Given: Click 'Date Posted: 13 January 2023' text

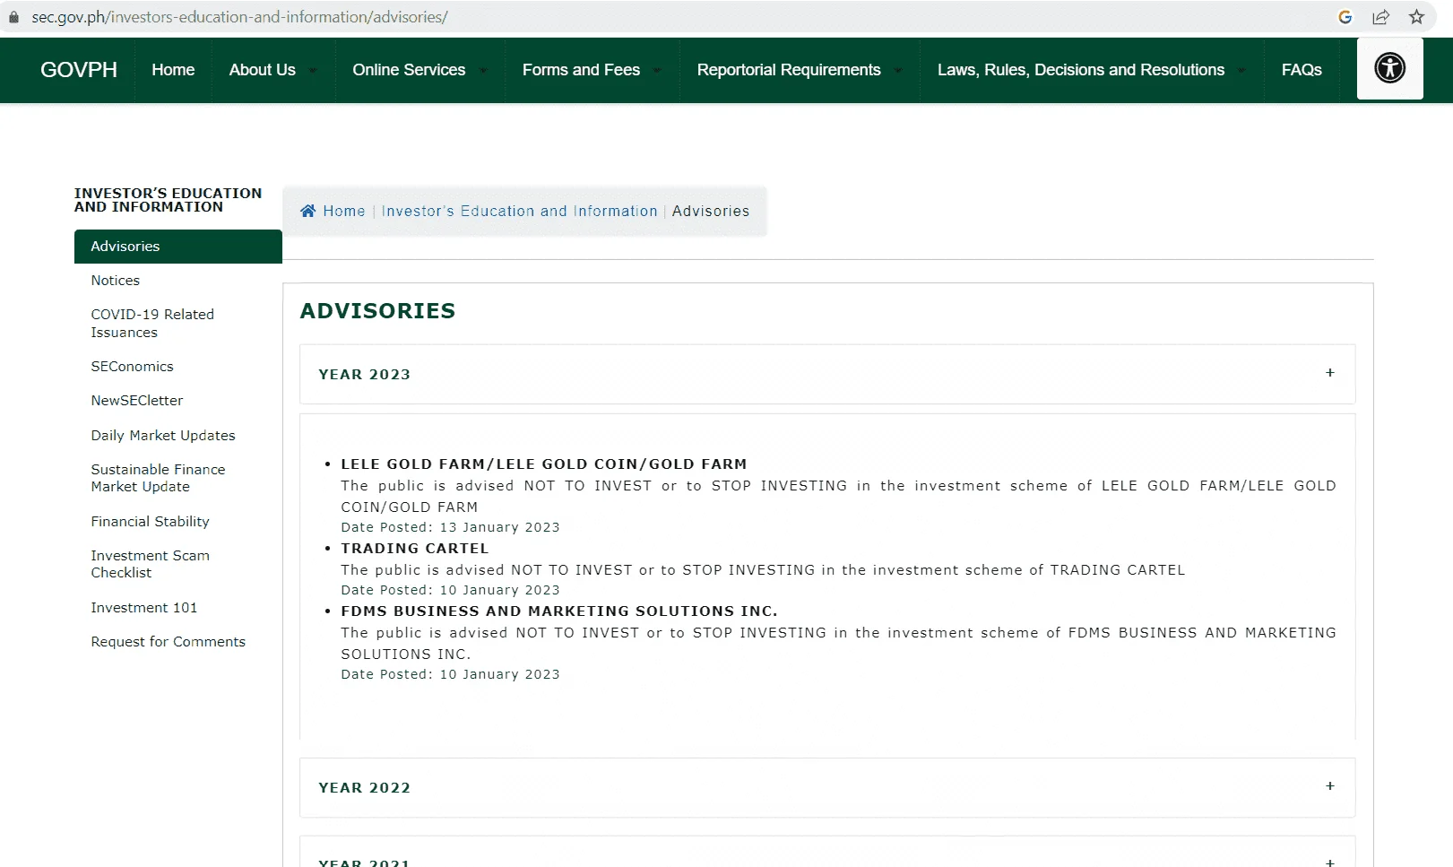Looking at the screenshot, I should (450, 527).
